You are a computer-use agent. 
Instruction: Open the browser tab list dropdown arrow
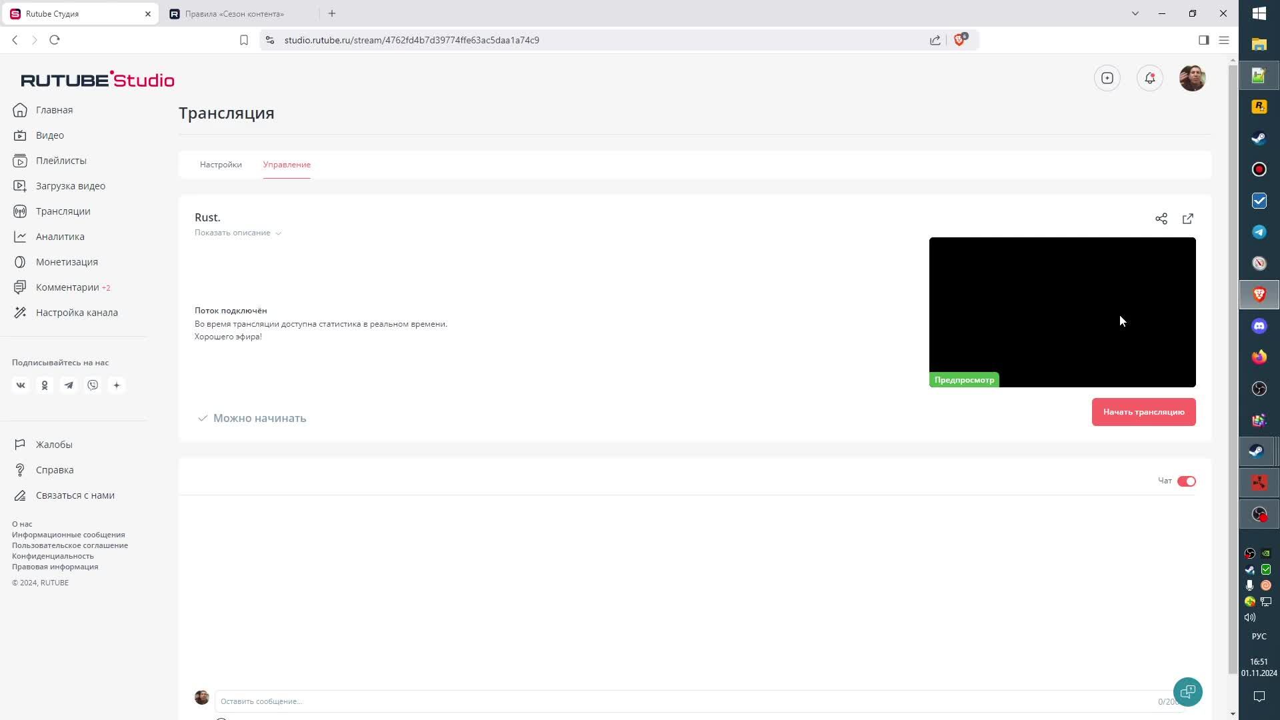[1135, 13]
